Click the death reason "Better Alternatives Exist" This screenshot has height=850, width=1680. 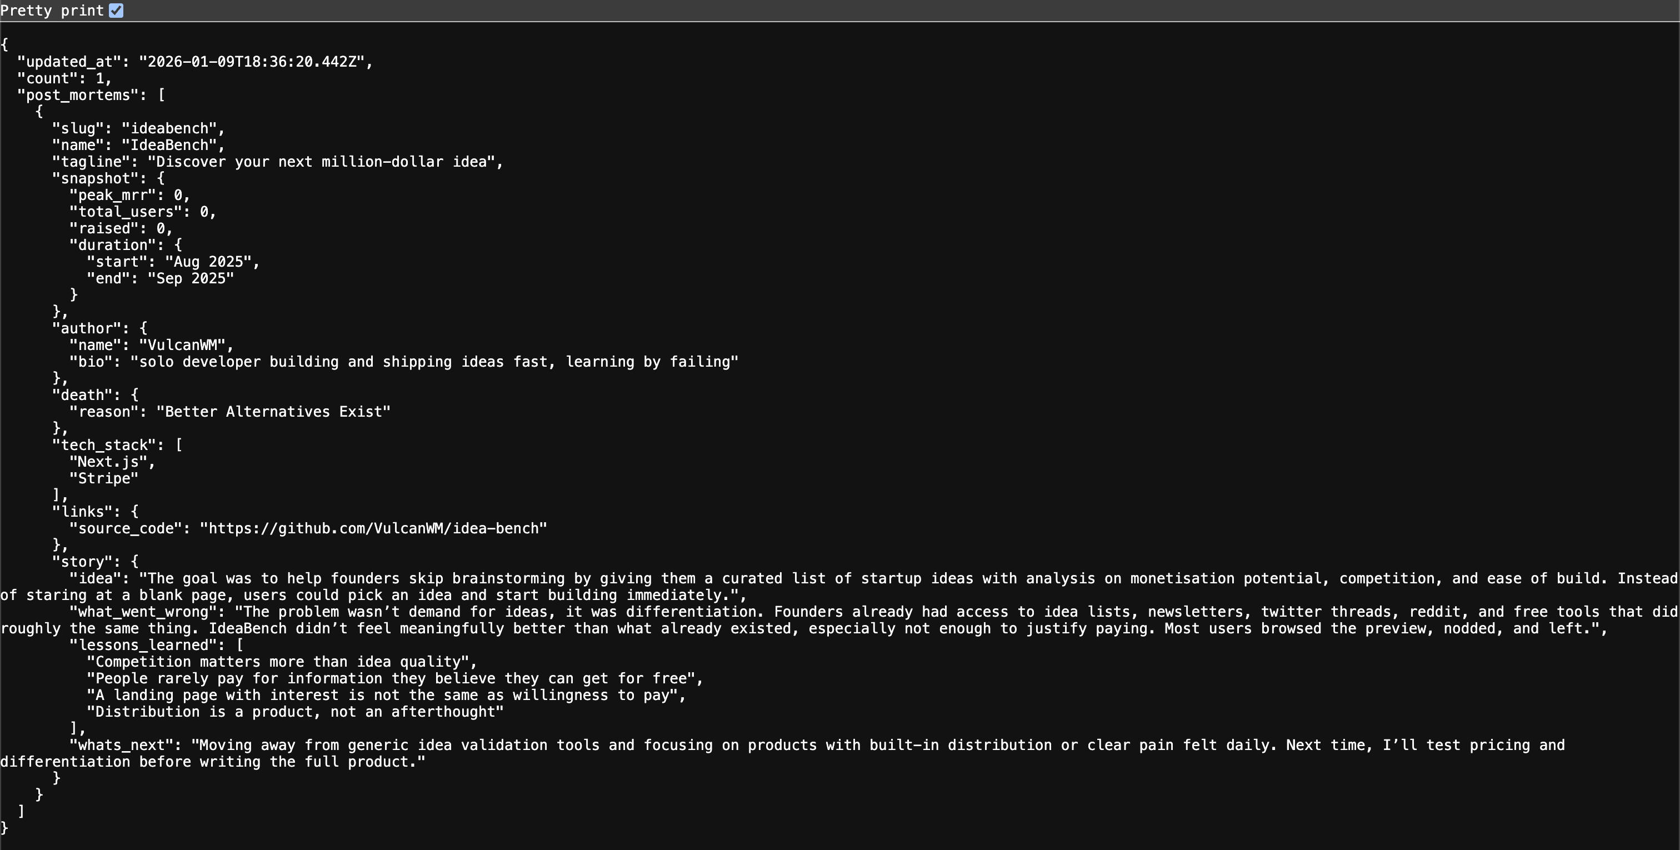click(273, 412)
